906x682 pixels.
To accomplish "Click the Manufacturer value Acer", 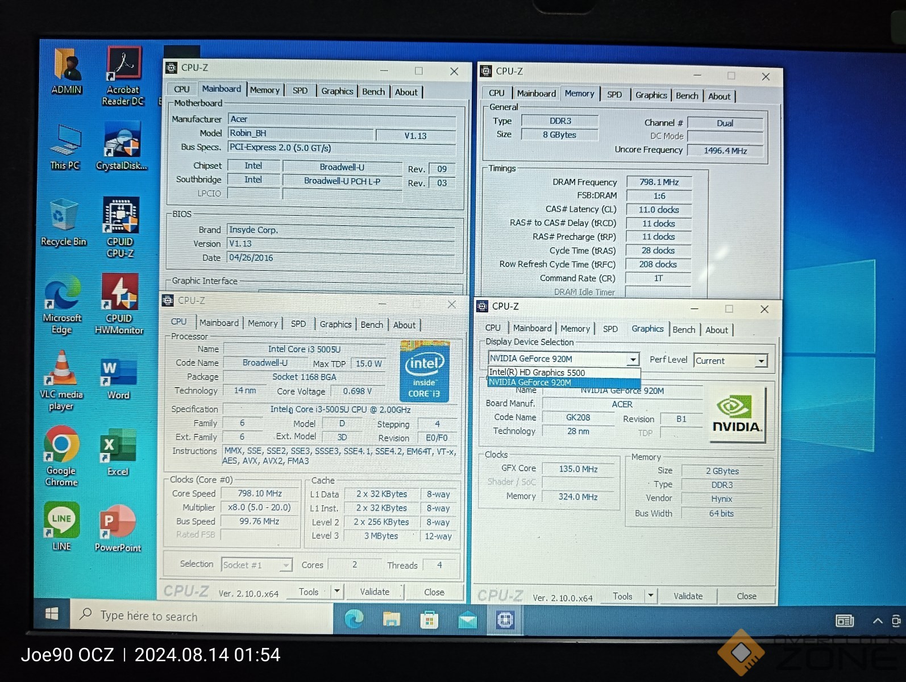I will coord(342,119).
